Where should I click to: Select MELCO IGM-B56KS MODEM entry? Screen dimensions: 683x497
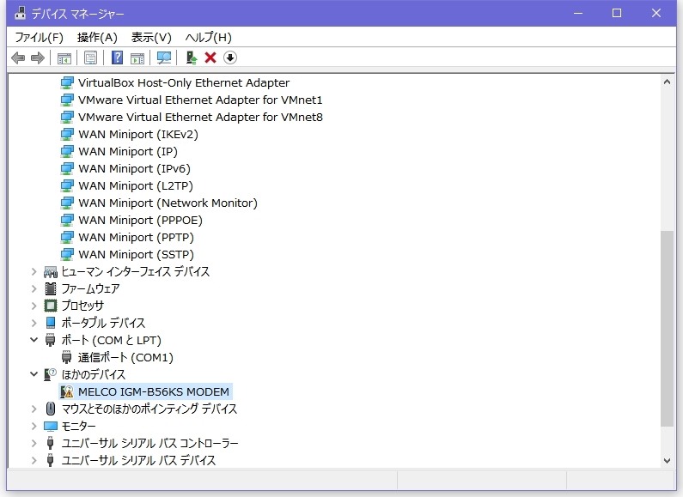click(154, 391)
